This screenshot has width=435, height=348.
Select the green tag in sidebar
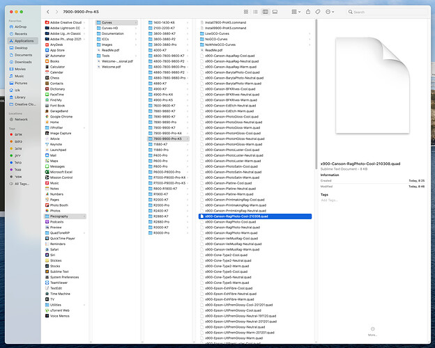tap(17, 155)
